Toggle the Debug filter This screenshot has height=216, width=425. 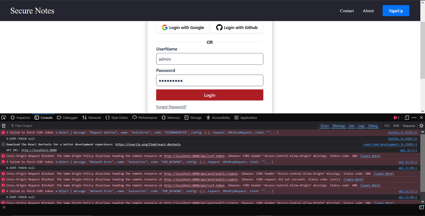click(373, 125)
